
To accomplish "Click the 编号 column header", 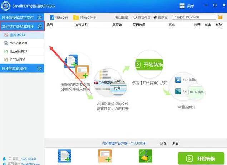I will coord(50,25).
